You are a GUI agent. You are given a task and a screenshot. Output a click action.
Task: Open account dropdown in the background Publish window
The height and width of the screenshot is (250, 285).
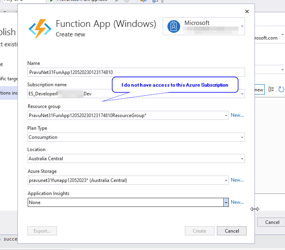pos(283,34)
